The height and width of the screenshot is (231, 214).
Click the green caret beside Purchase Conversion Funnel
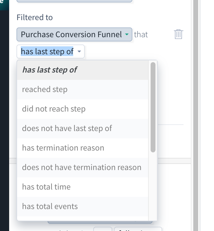coord(127,34)
